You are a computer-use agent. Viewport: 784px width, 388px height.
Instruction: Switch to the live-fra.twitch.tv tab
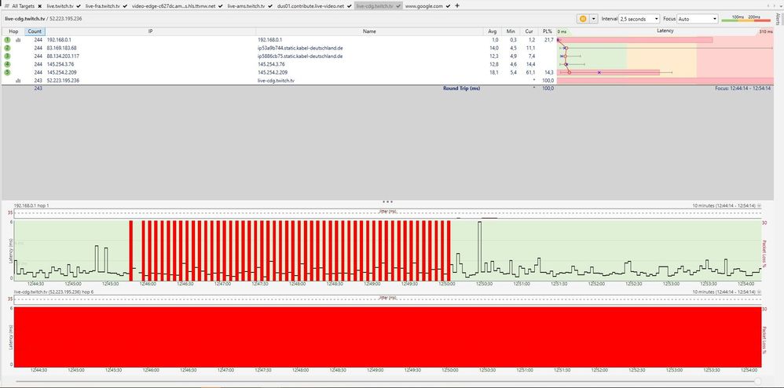tap(102, 6)
